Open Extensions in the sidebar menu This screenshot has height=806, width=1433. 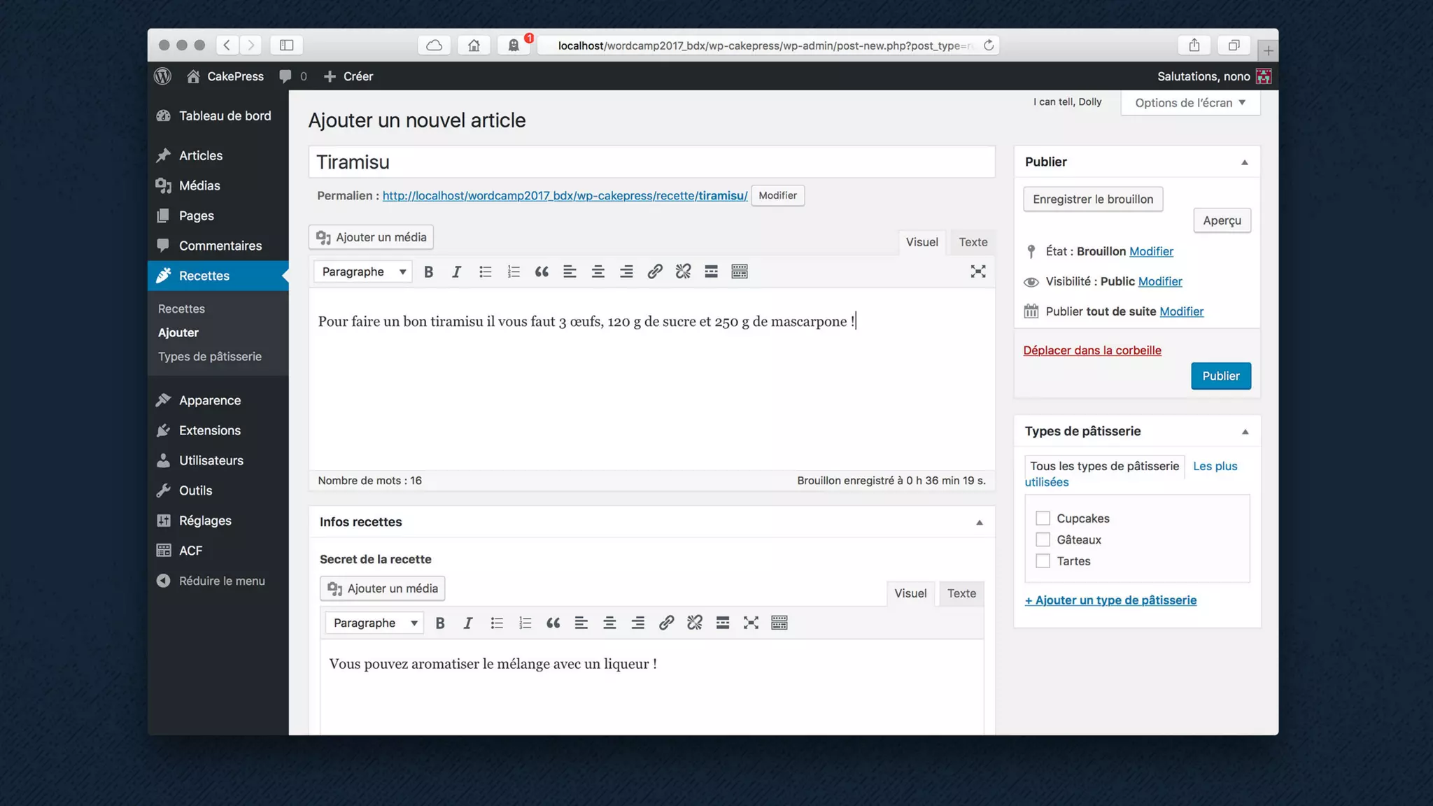(209, 430)
